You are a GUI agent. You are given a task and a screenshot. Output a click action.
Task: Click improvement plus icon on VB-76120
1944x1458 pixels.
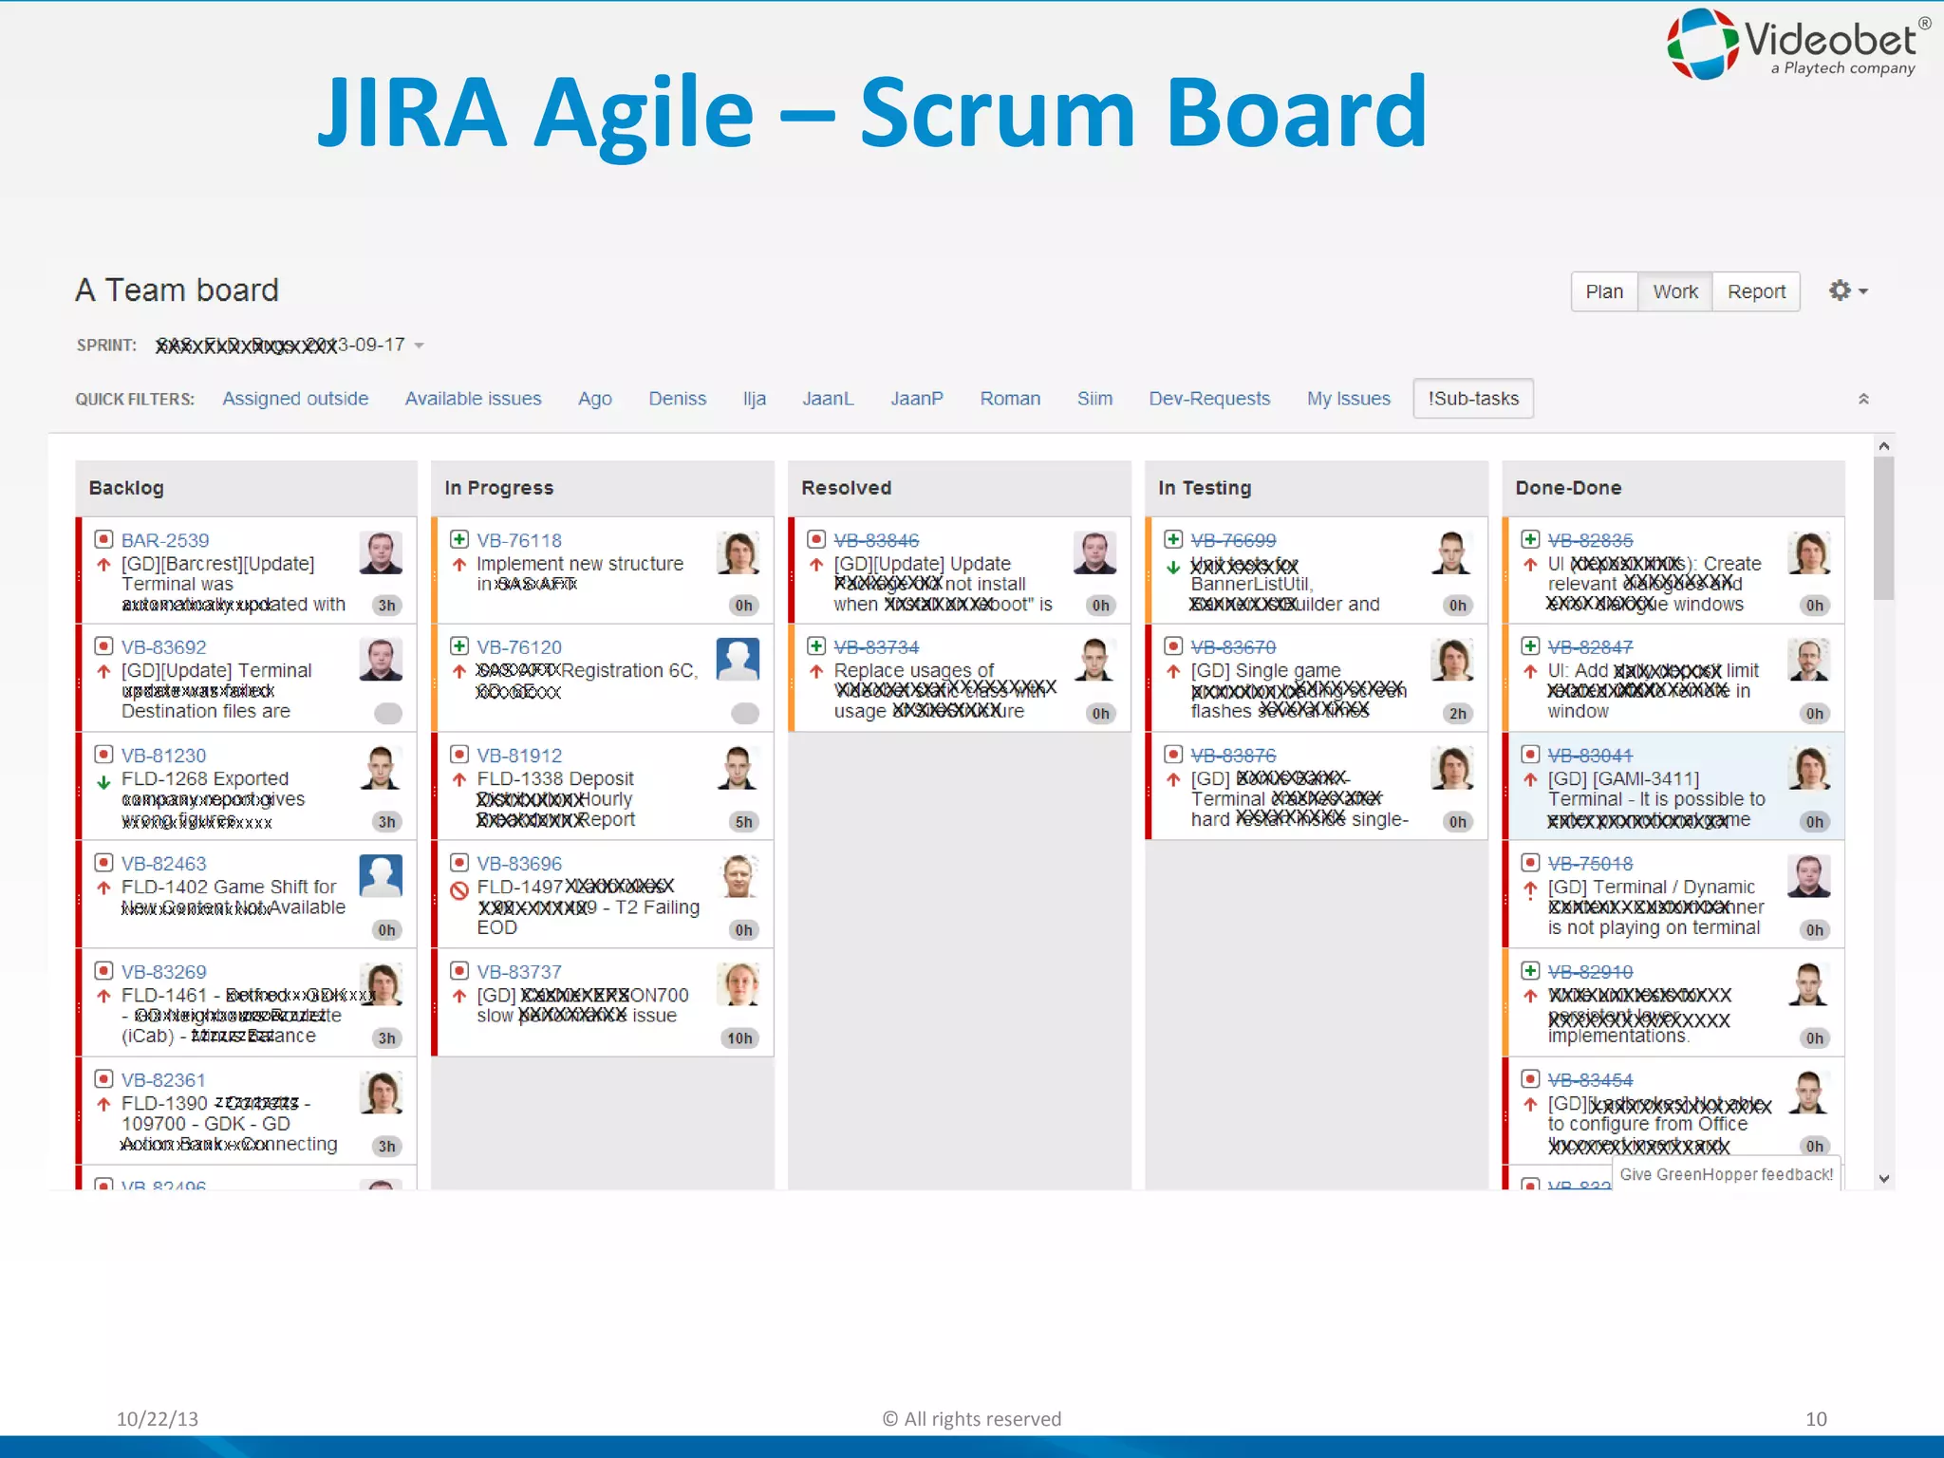(459, 646)
